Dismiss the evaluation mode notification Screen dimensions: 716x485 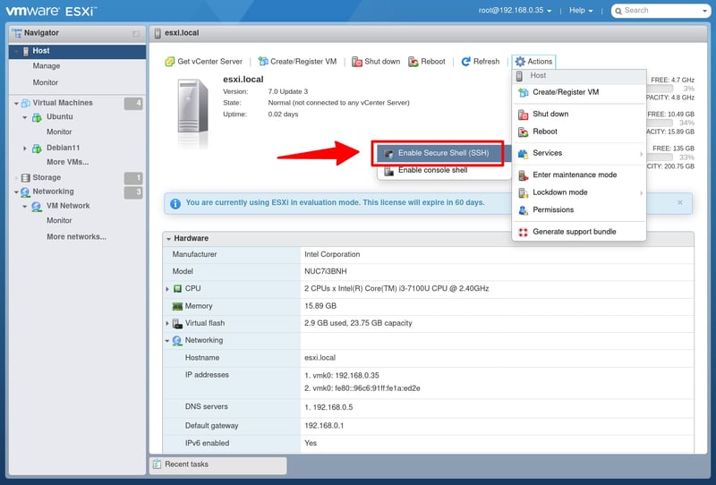coord(679,203)
